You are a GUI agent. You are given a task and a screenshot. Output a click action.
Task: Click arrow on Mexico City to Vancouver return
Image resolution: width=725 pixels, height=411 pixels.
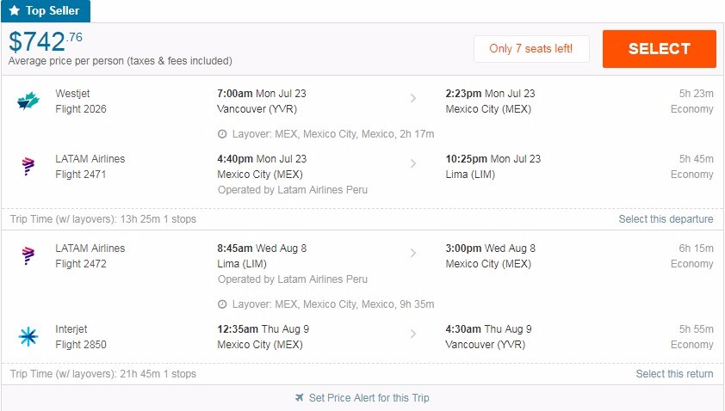click(413, 334)
